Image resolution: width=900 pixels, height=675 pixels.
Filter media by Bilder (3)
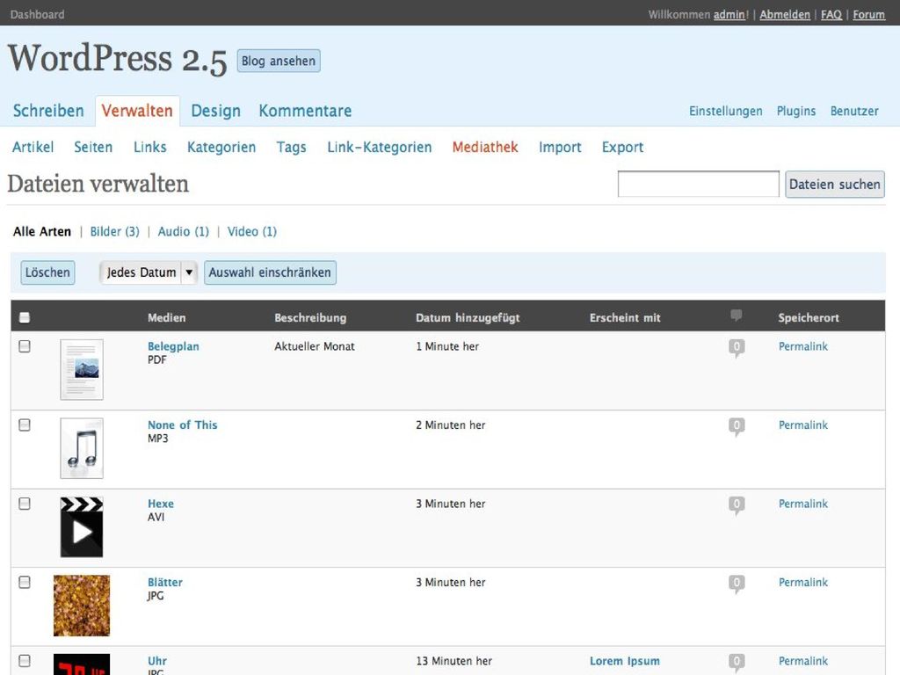click(x=115, y=231)
